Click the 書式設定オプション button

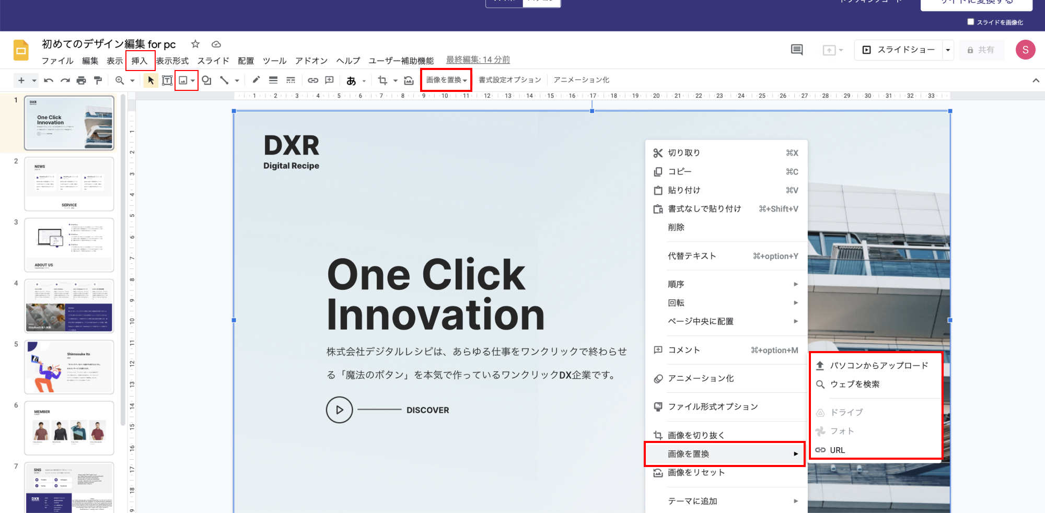click(509, 80)
